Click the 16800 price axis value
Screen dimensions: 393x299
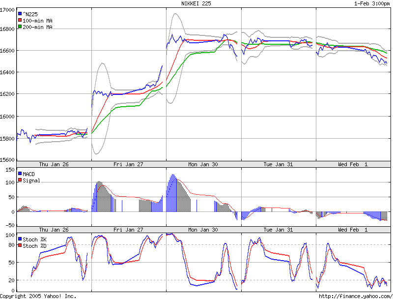pyautogui.click(x=7, y=29)
